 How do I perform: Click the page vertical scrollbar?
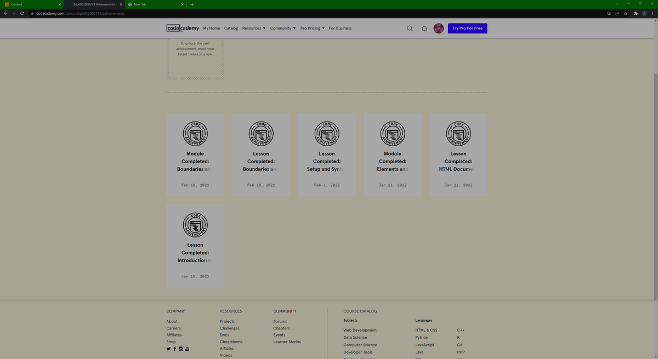(656, 186)
